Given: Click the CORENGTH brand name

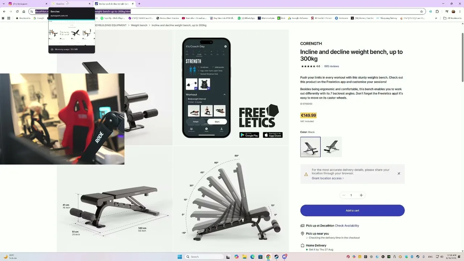Looking at the screenshot, I should tap(311, 44).
